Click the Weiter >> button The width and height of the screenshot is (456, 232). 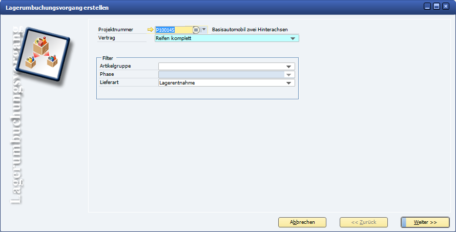[x=425, y=222]
